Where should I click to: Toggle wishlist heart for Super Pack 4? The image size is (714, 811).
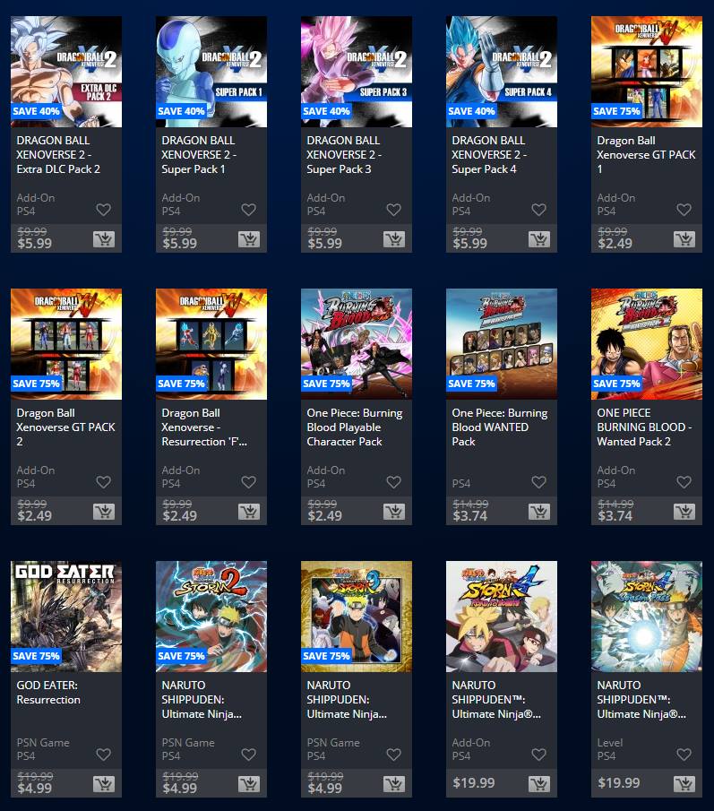pos(538,210)
